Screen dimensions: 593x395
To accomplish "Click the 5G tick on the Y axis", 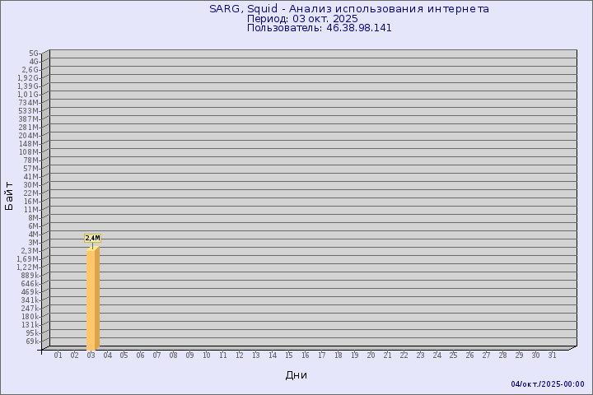I will click(x=34, y=53).
